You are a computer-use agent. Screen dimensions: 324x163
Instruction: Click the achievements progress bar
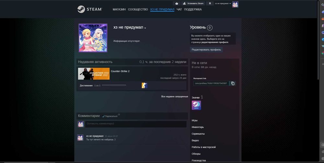click(x=114, y=85)
